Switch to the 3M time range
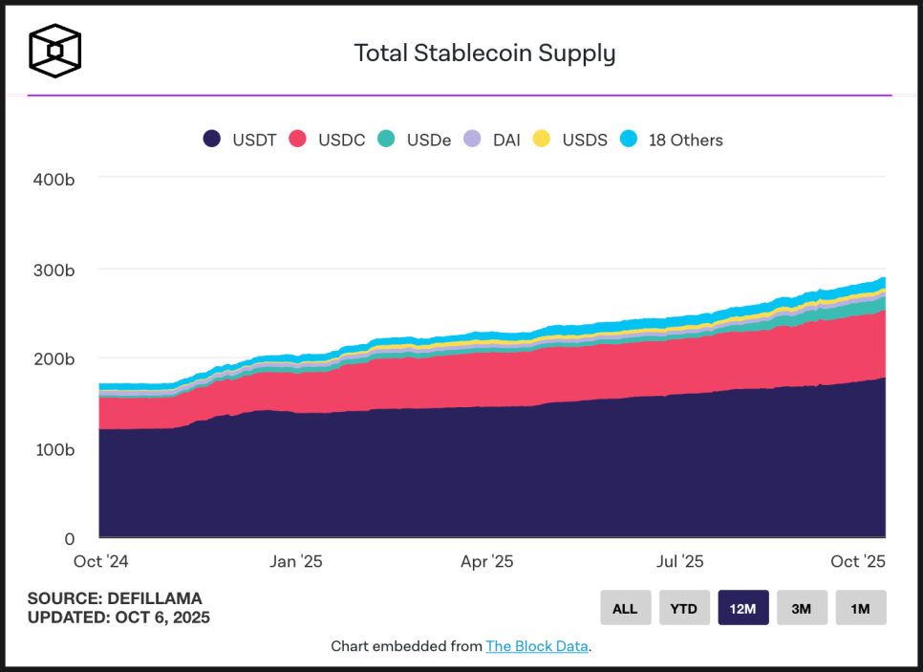The image size is (923, 672). point(802,608)
